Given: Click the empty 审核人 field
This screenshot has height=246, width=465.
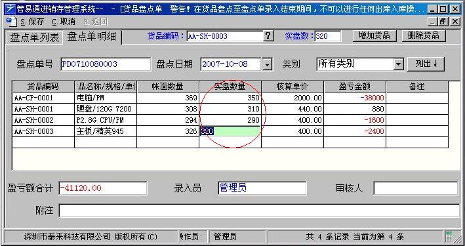Looking at the screenshot, I should 415,188.
